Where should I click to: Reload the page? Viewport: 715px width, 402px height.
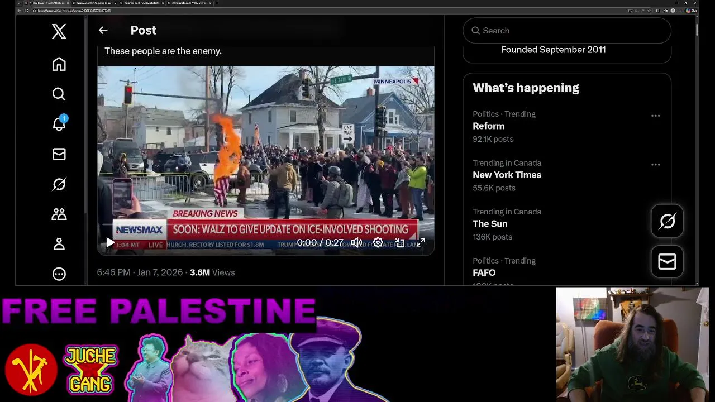coord(26,11)
